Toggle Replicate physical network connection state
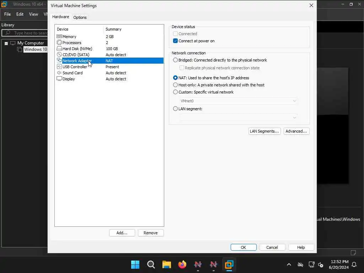Image resolution: width=364 pixels, height=273 pixels. coord(182,68)
